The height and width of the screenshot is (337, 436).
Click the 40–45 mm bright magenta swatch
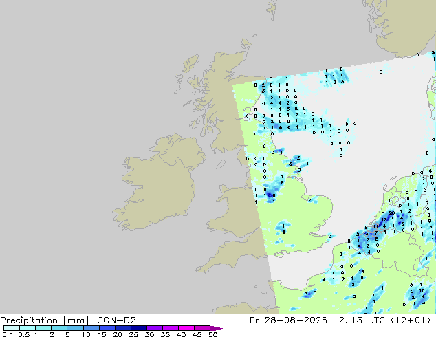(x=186, y=328)
